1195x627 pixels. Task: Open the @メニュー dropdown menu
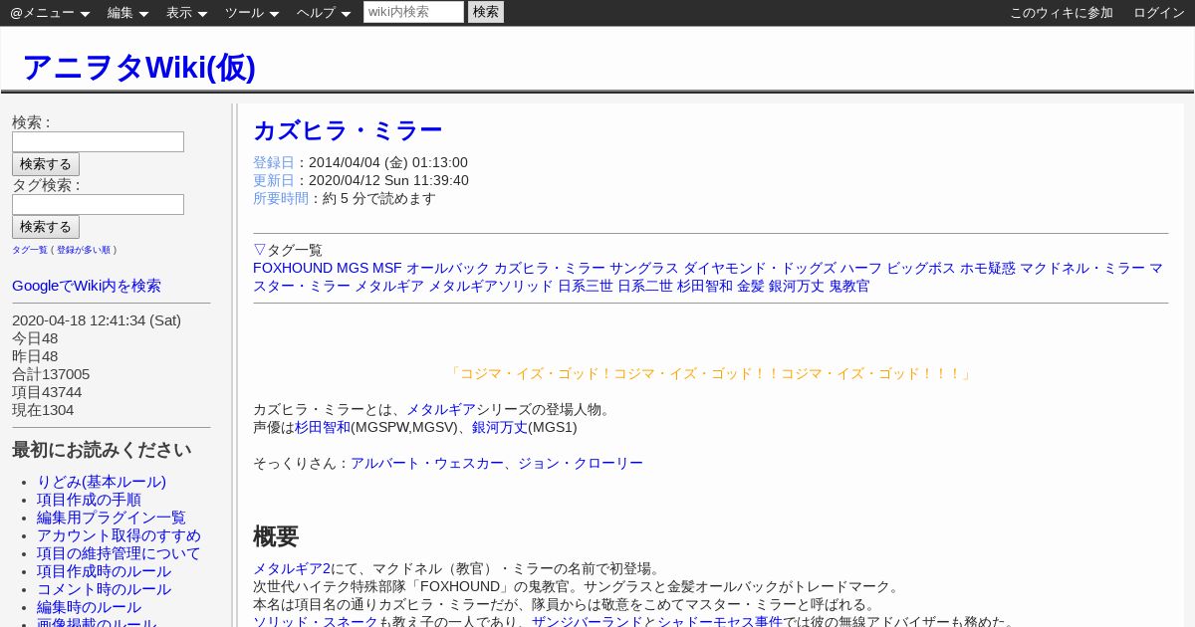pos(50,13)
